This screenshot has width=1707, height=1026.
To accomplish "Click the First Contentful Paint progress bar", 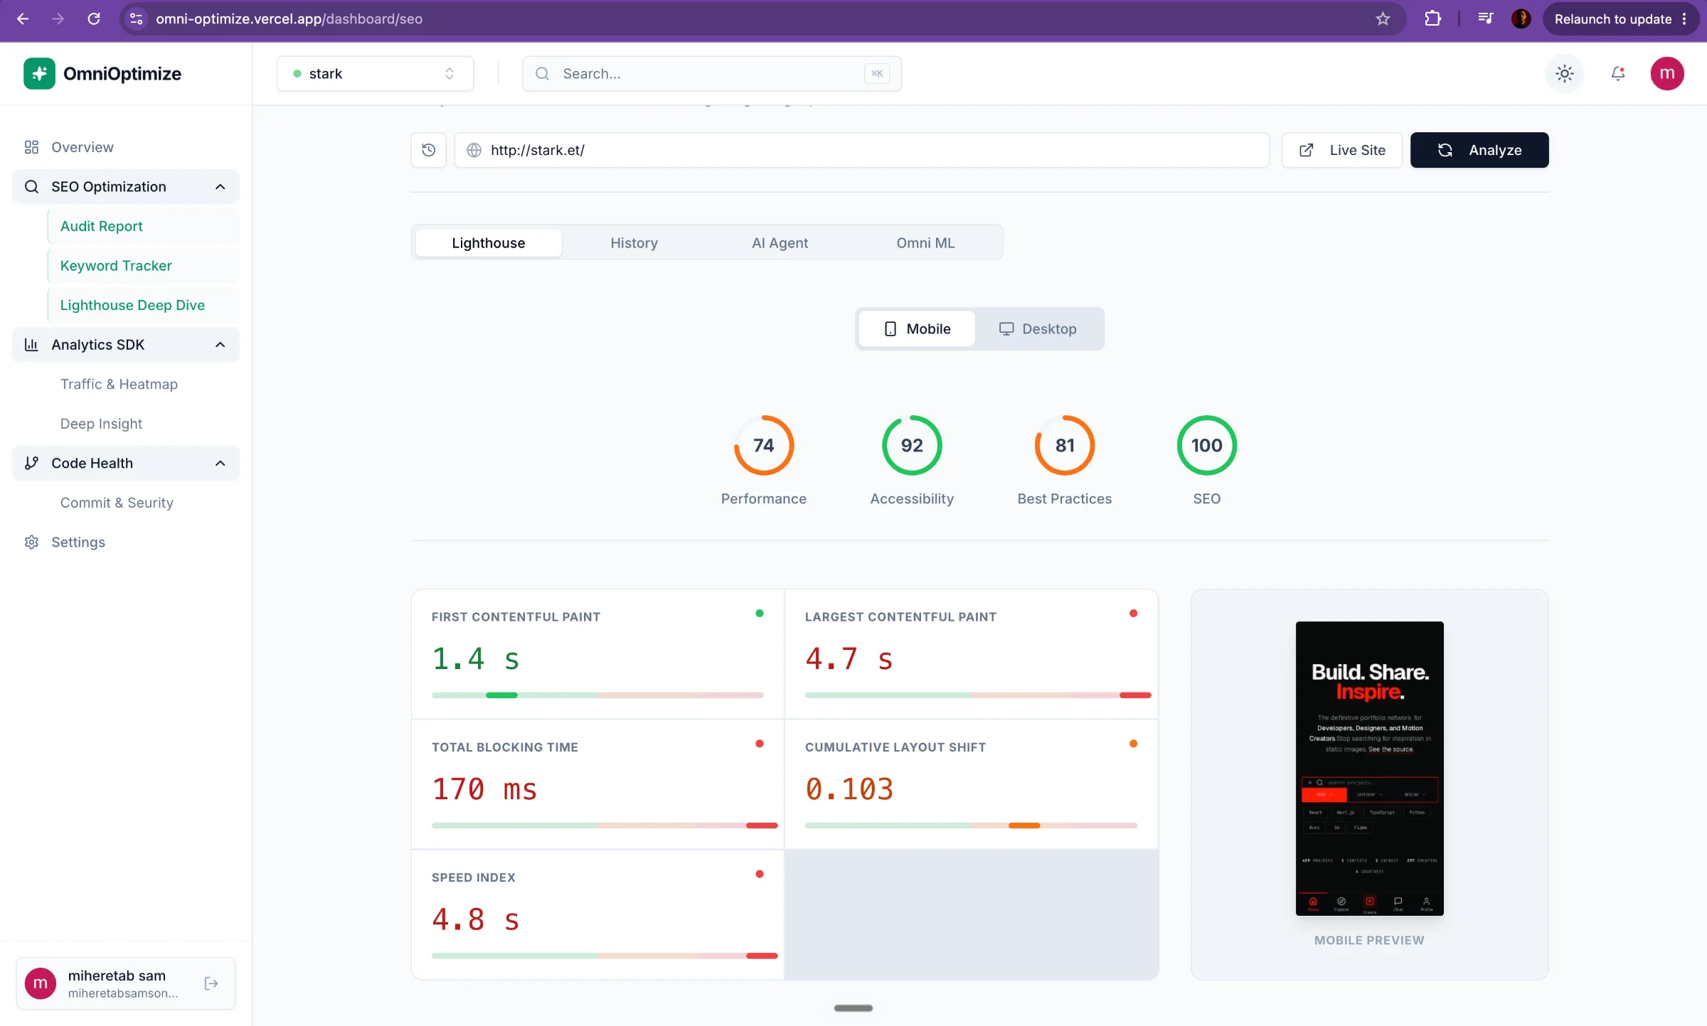I will click(x=597, y=695).
